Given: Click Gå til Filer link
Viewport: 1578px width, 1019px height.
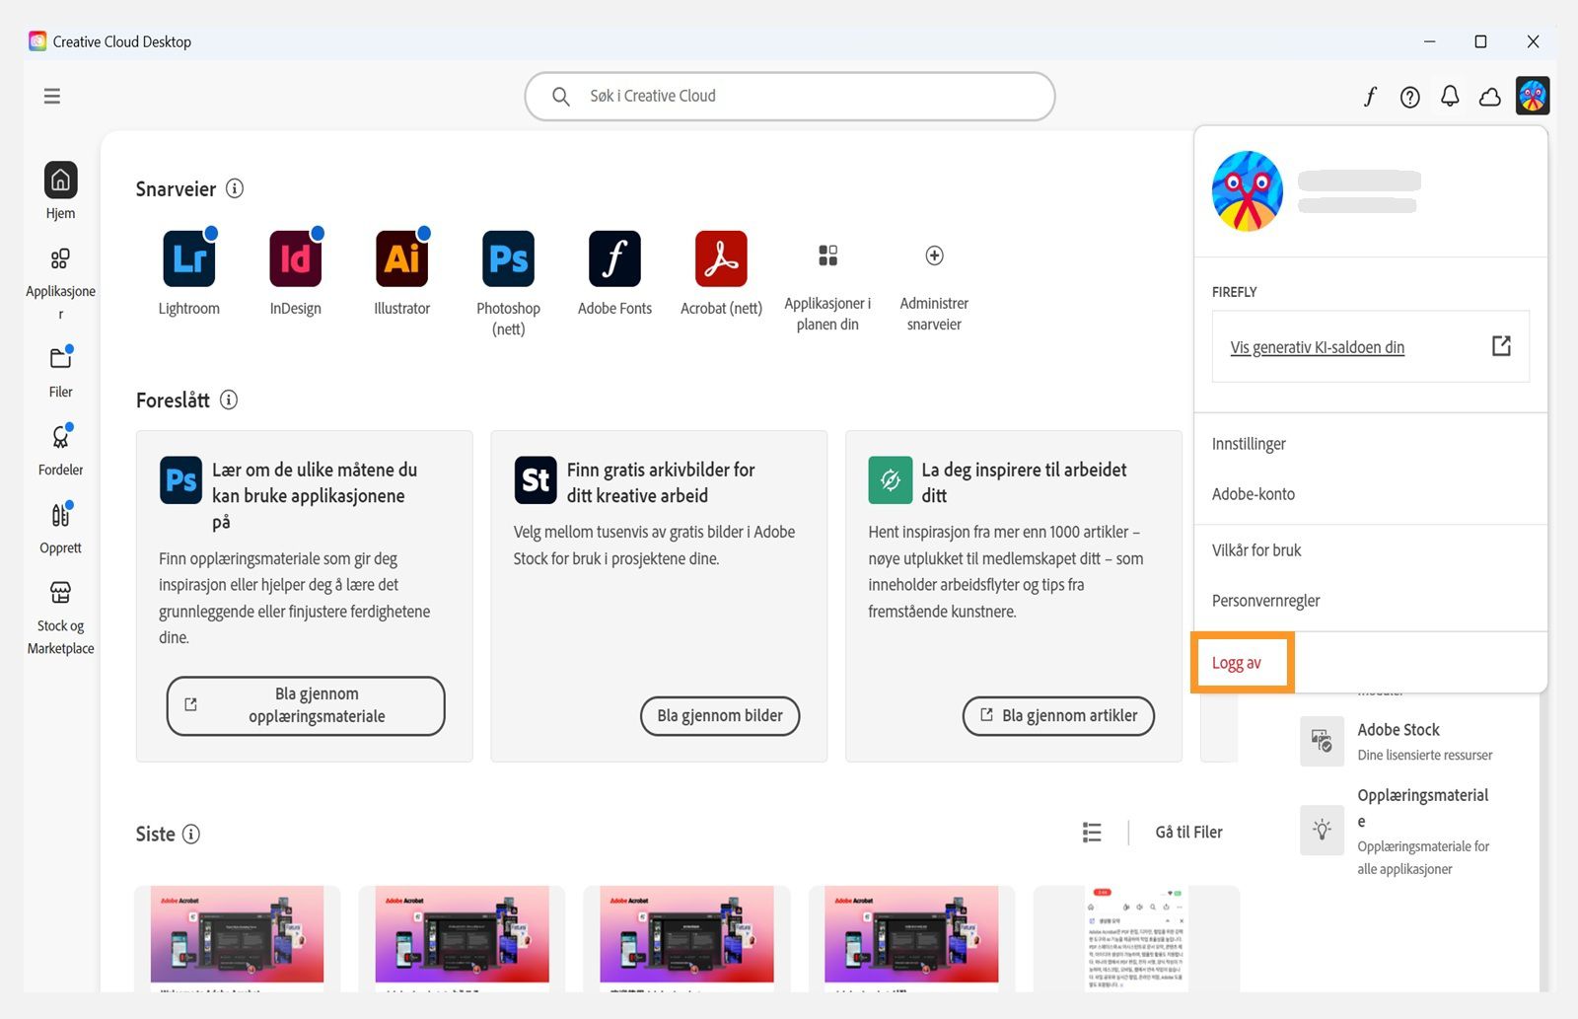Looking at the screenshot, I should tap(1188, 833).
